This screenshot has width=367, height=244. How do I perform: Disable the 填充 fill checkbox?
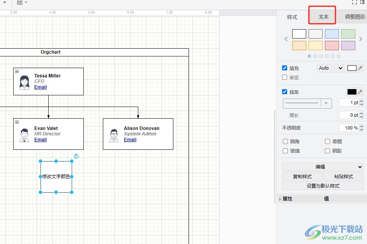coord(285,68)
